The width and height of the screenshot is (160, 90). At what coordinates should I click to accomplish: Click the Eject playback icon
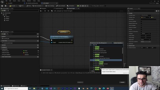pos(85,6)
